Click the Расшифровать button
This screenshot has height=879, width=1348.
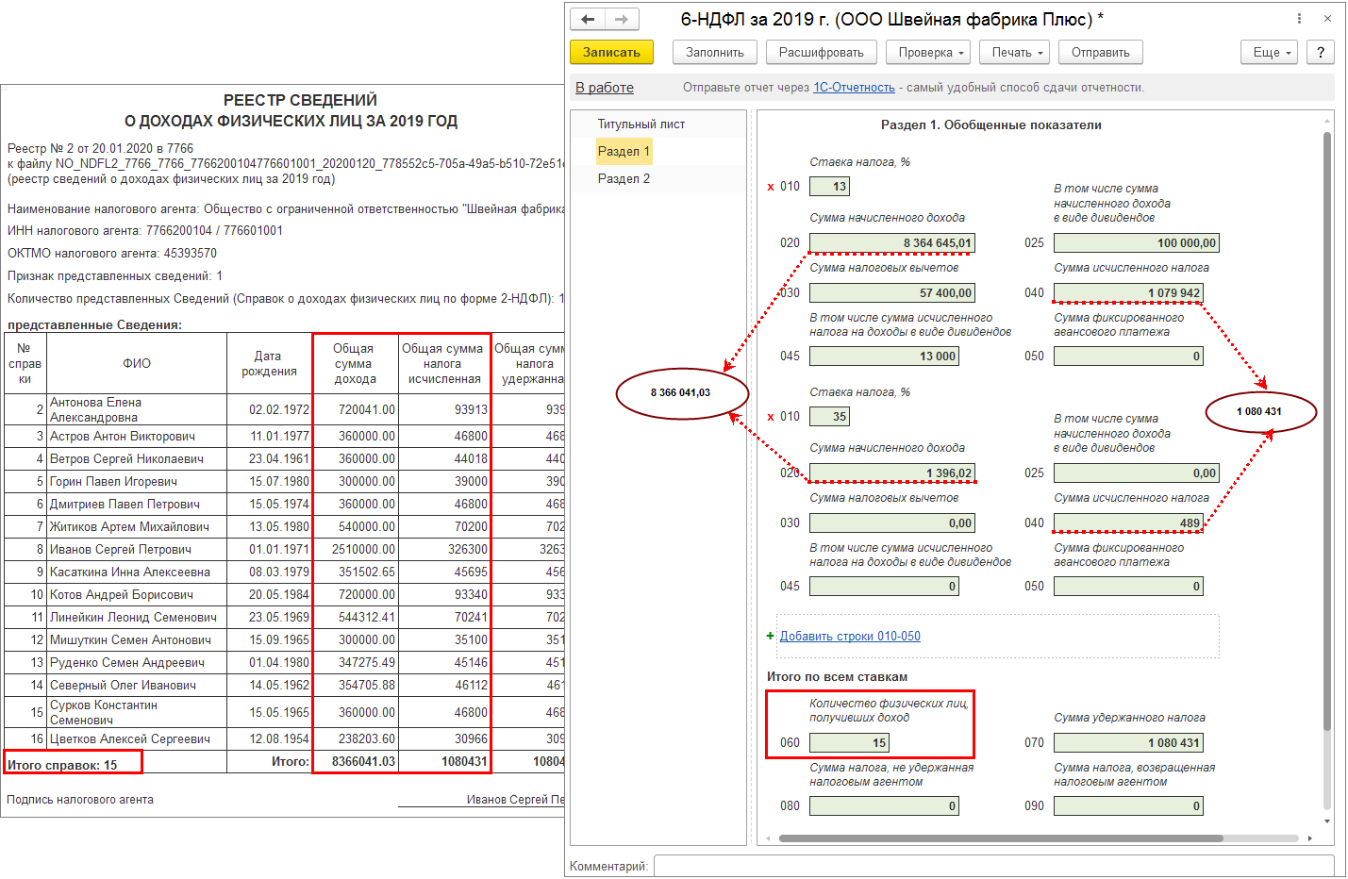click(x=821, y=53)
